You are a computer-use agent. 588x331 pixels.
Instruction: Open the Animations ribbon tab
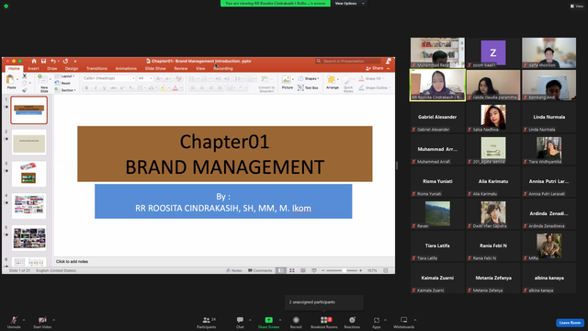pos(126,69)
